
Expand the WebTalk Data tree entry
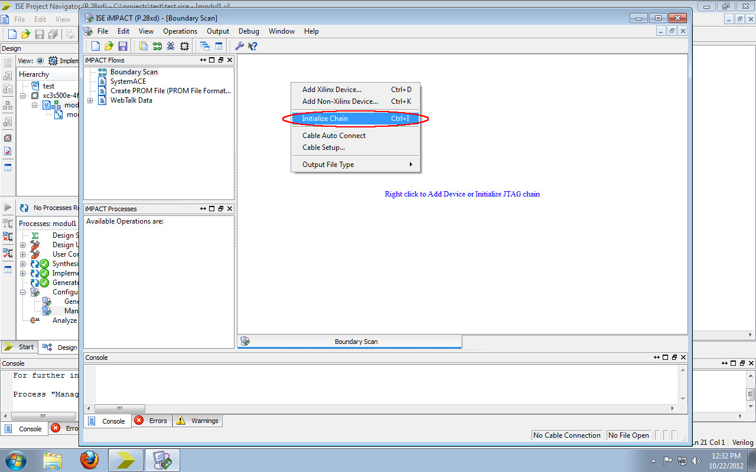[90, 100]
